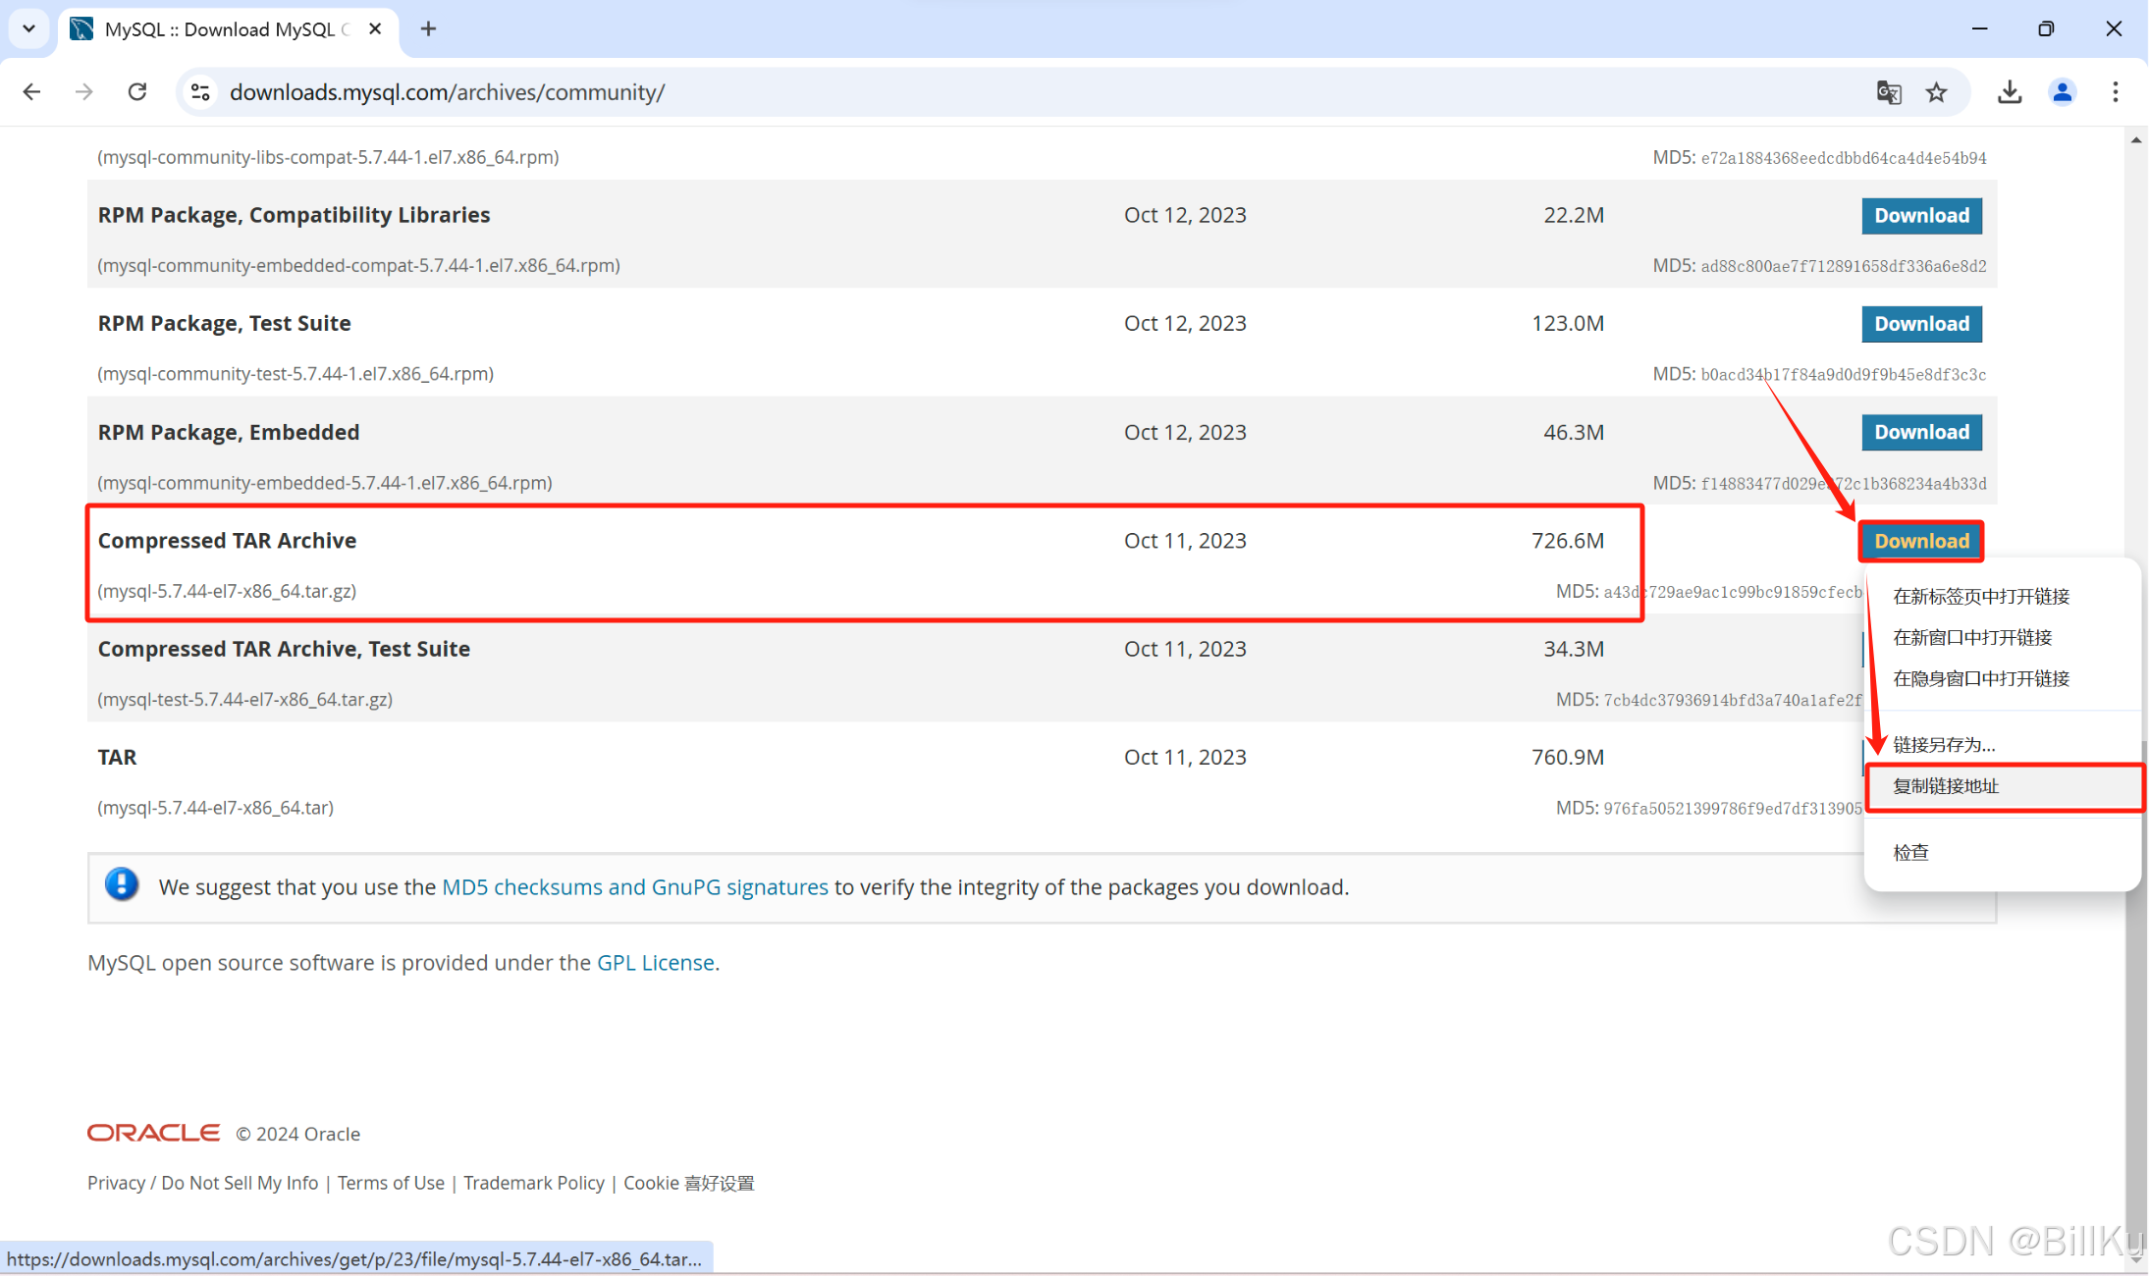Viewport: 2149px width, 1277px height.
Task: Click the 22.2M size value
Action: (x=1573, y=215)
